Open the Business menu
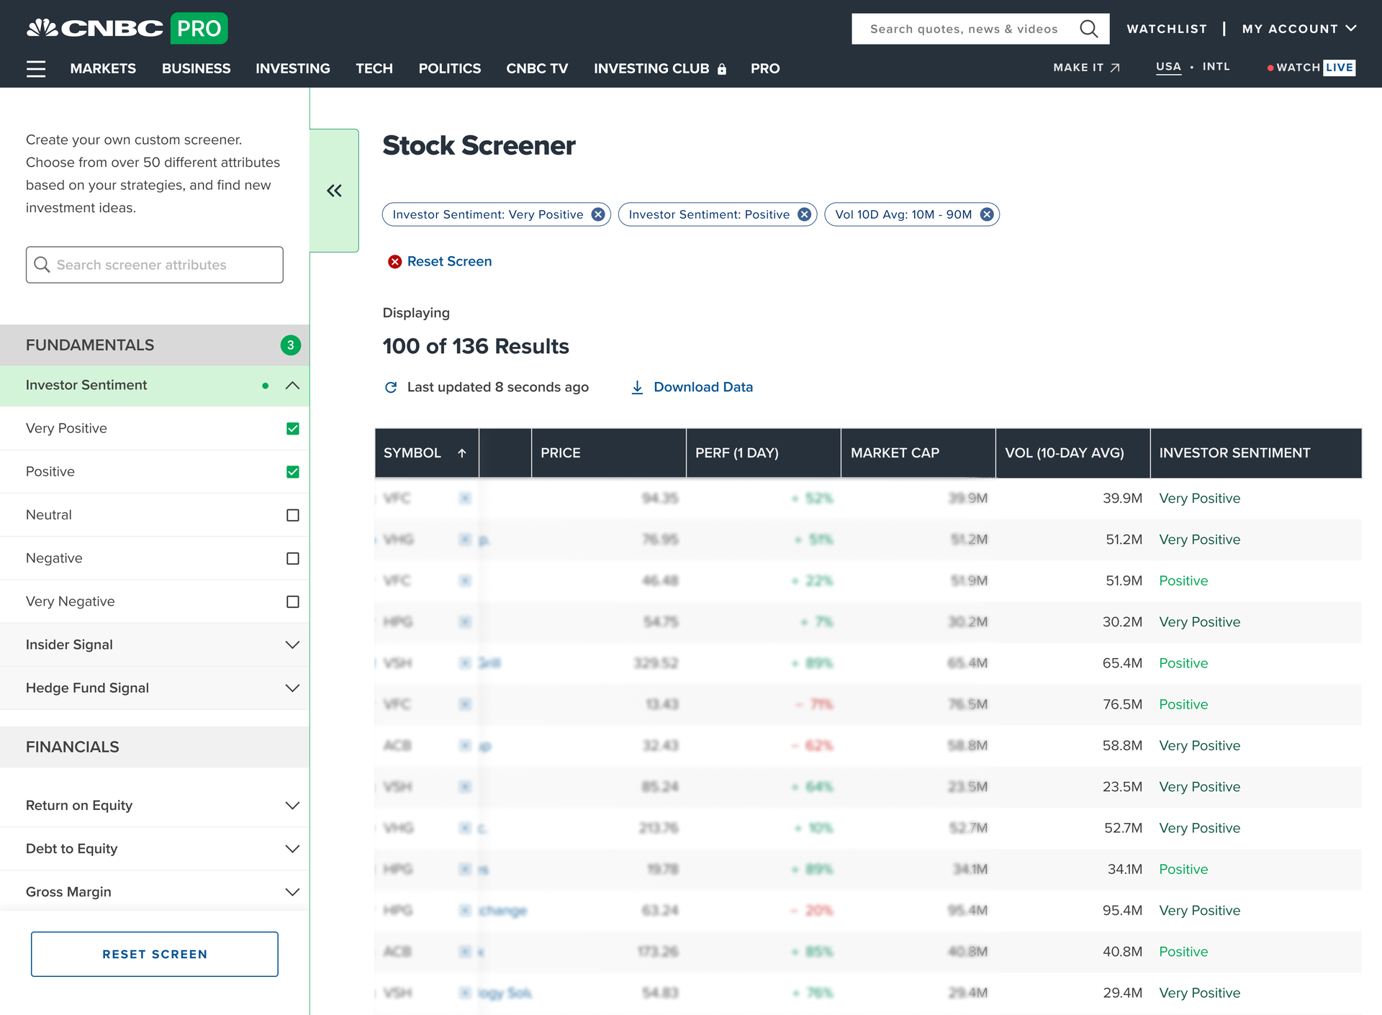This screenshot has width=1382, height=1015. (196, 68)
